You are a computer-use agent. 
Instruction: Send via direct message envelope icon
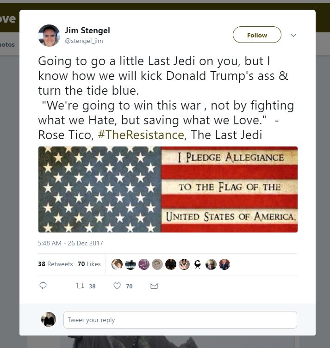tap(154, 286)
